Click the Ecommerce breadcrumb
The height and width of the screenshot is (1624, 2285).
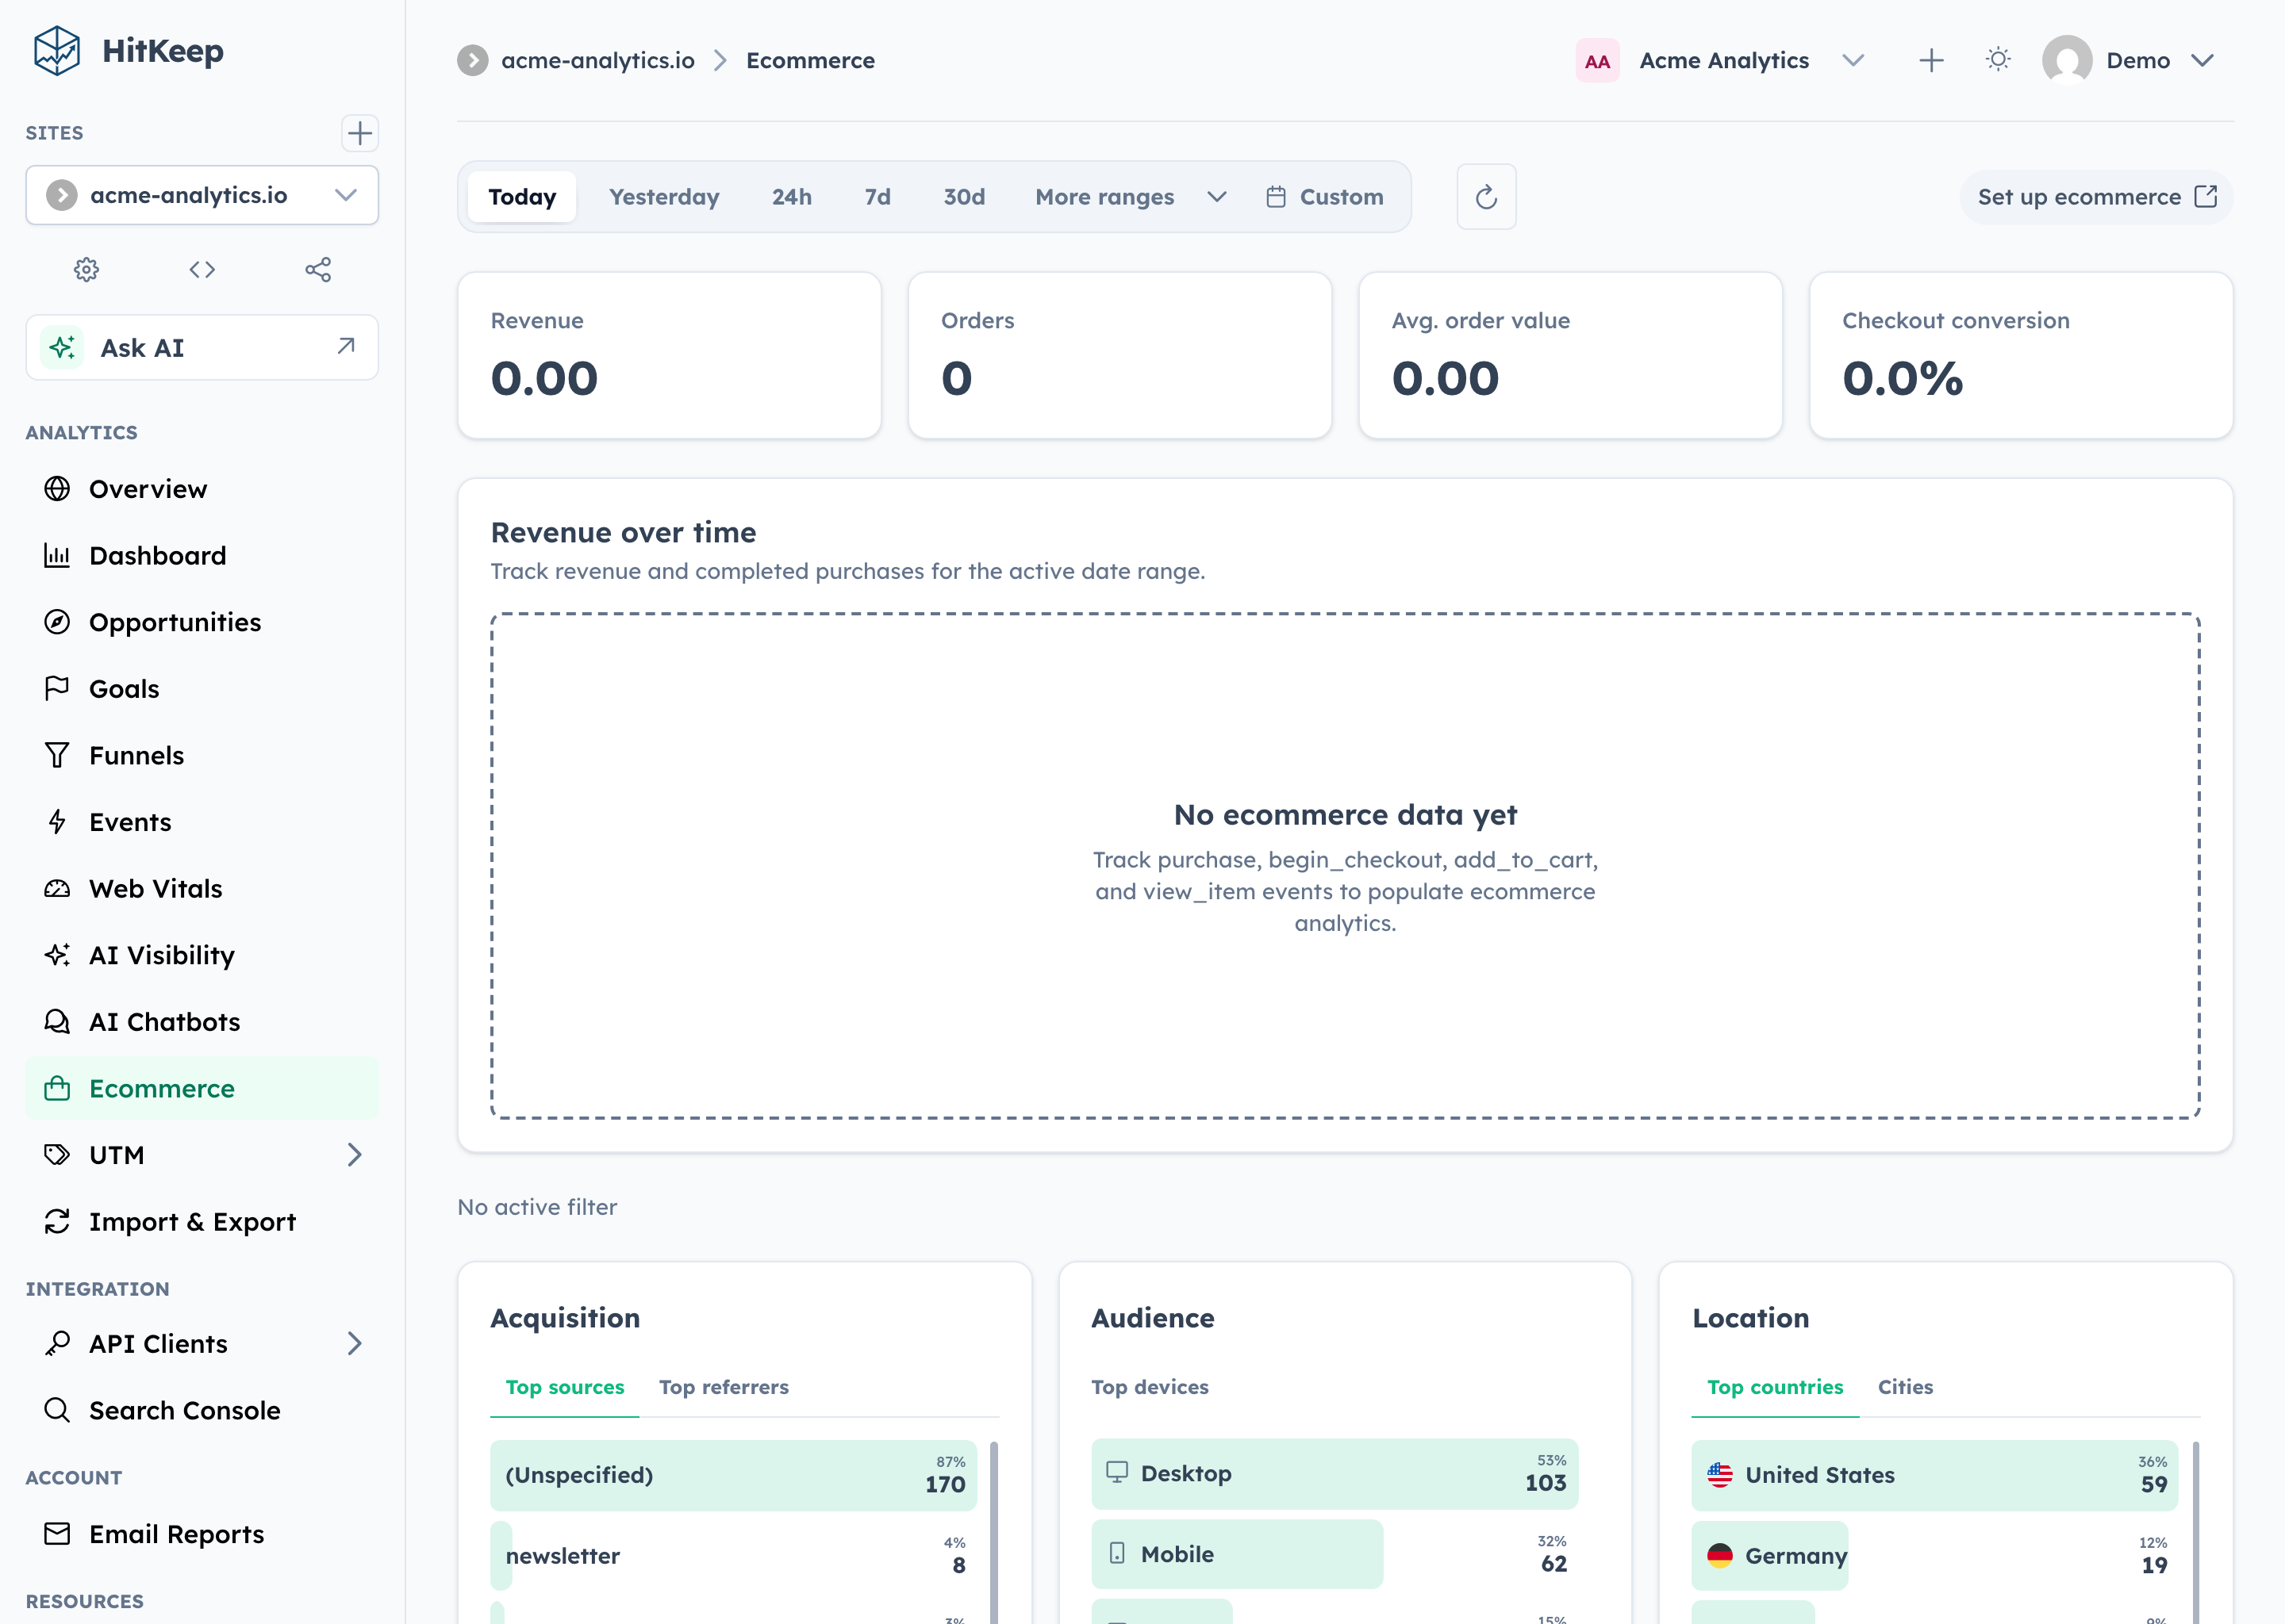click(810, 60)
